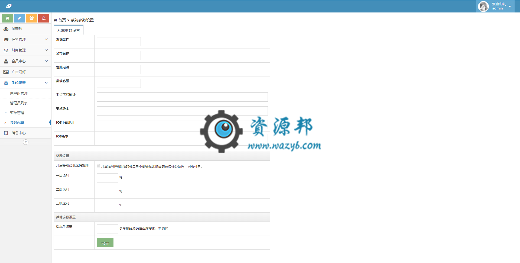Expand the 财务管理 menu chevron

click(x=46, y=50)
